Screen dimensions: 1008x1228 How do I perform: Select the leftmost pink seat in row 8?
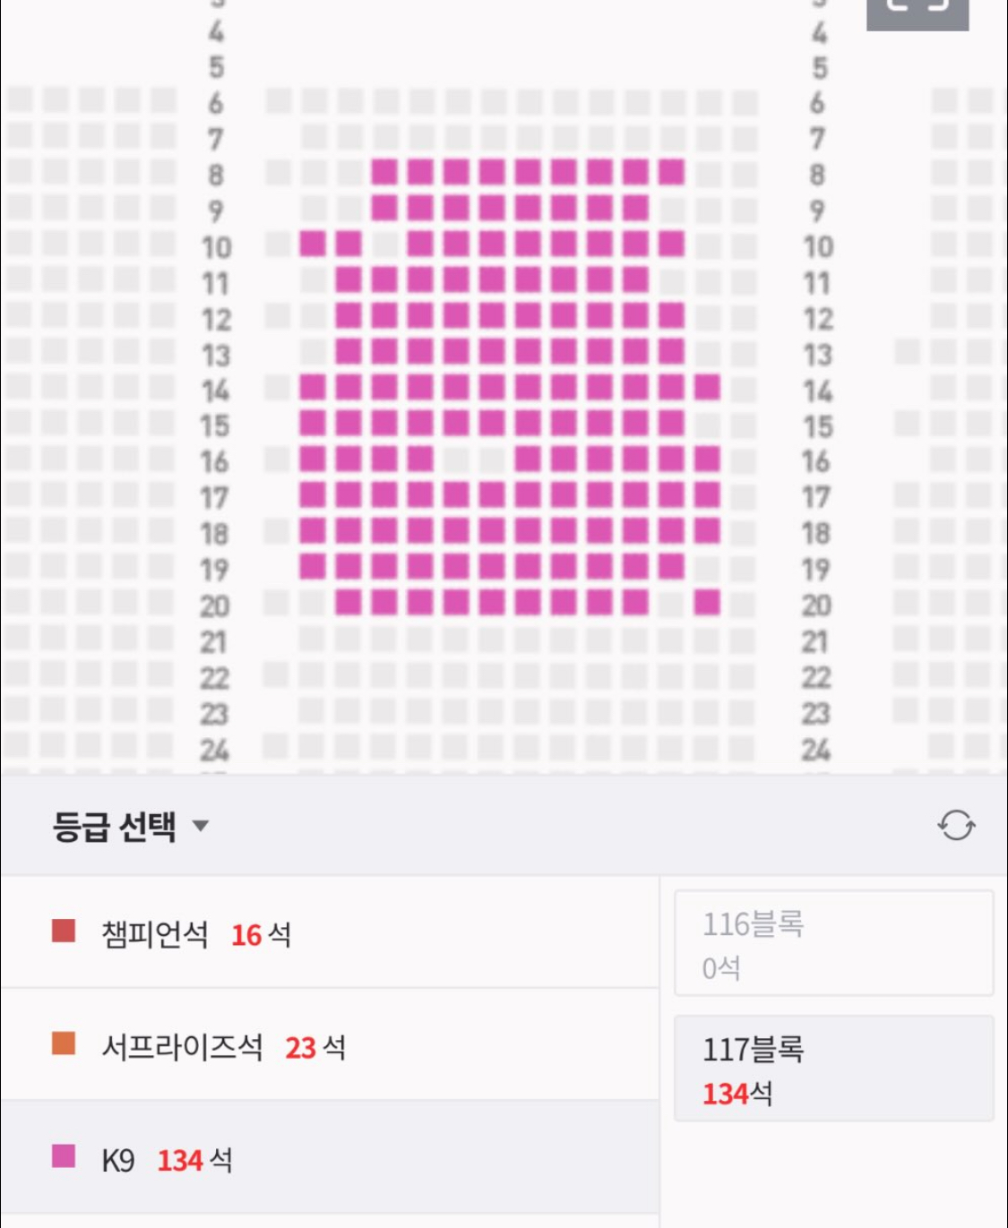coord(384,172)
